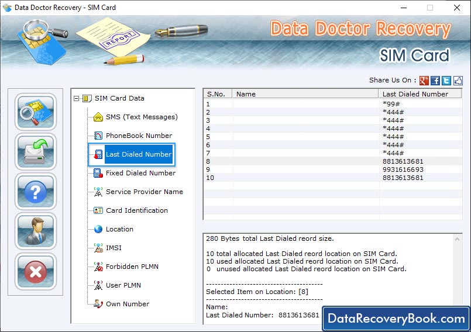Image resolution: width=471 pixels, height=332 pixels.
Task: Select IMSI tree item
Action: click(x=114, y=248)
